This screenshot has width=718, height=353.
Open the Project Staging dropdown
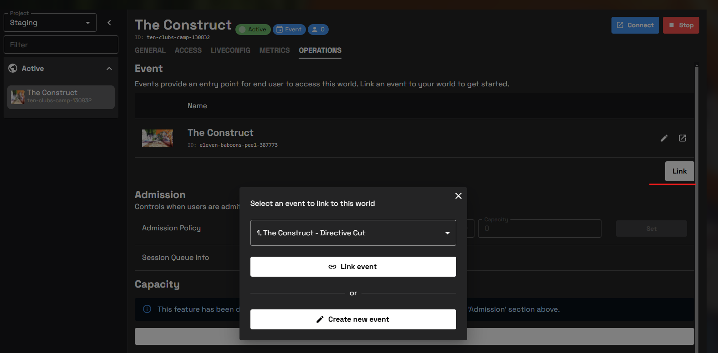[x=50, y=23]
